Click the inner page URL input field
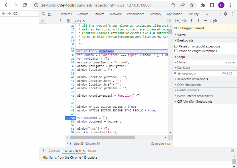Screen dimensions: 237x168 click(28, 14)
